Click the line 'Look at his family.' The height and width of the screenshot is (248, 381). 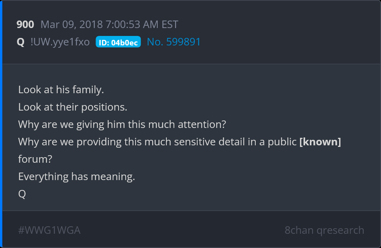[x=61, y=90]
